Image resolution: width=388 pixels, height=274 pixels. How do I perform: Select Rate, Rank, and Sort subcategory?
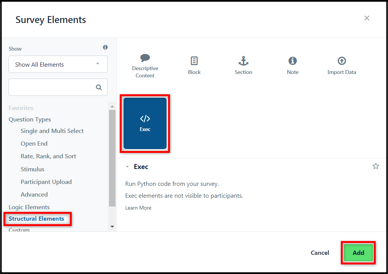48,156
